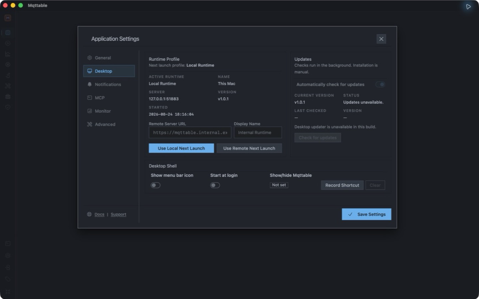Click the grid icon at the sidebar bottom
The image size is (479, 299).
(8, 291)
